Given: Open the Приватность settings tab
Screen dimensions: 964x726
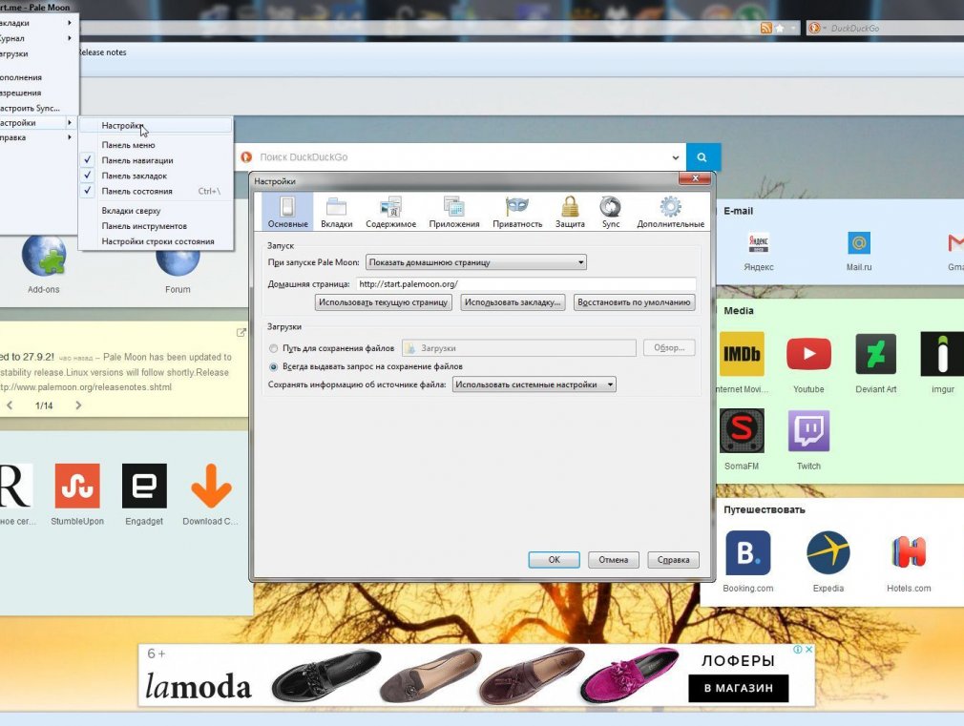Looking at the screenshot, I should coord(517,212).
